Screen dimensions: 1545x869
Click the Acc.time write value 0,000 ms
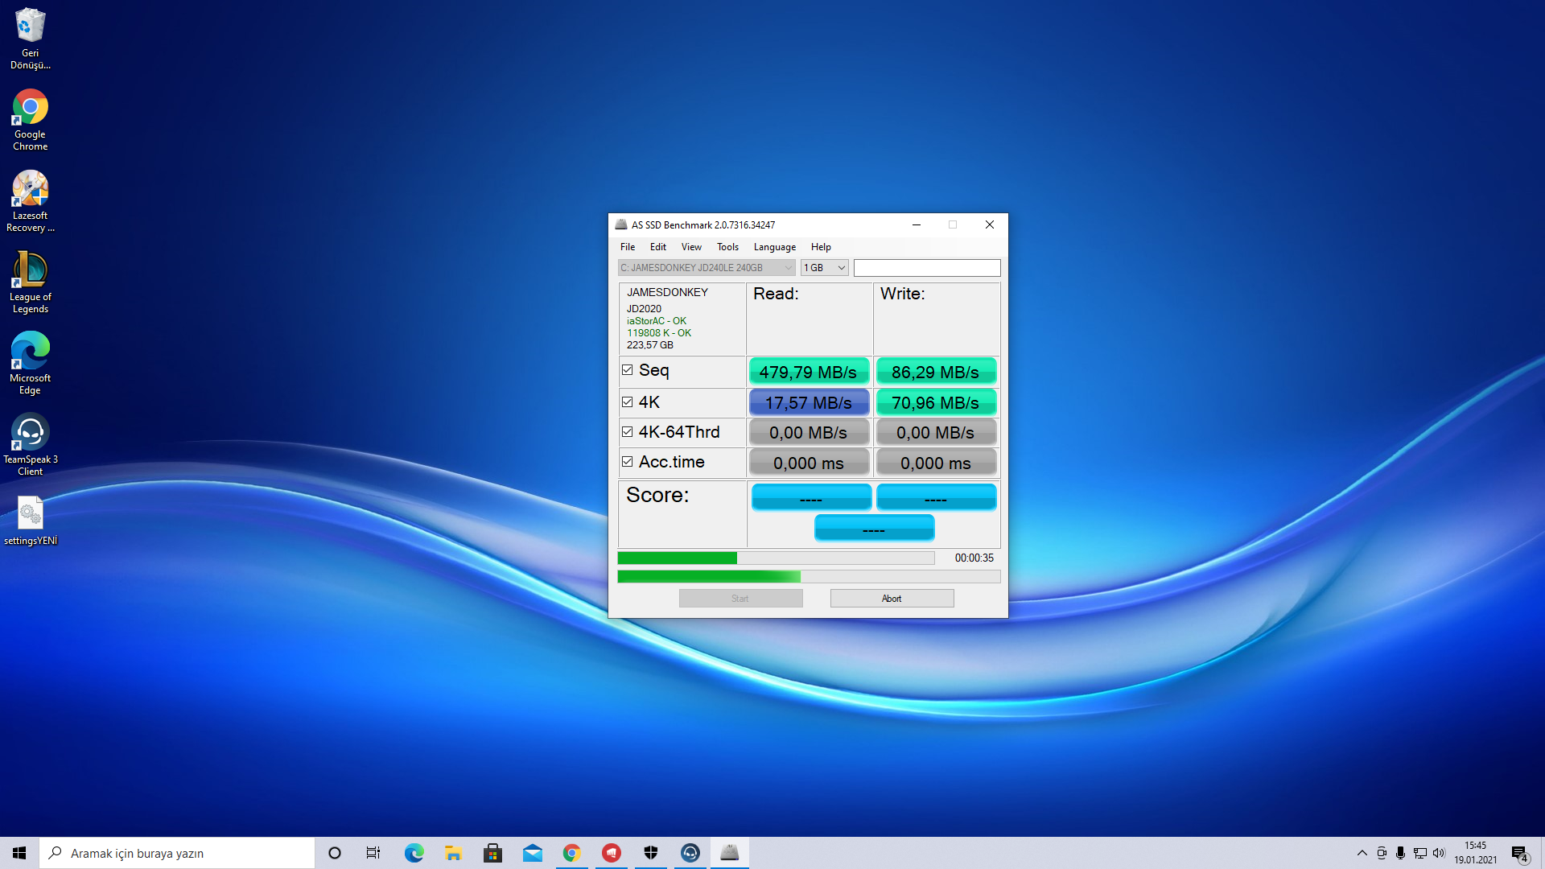tap(936, 463)
